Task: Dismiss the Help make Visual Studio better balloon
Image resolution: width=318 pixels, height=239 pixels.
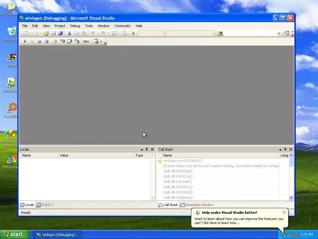Action: [284, 212]
